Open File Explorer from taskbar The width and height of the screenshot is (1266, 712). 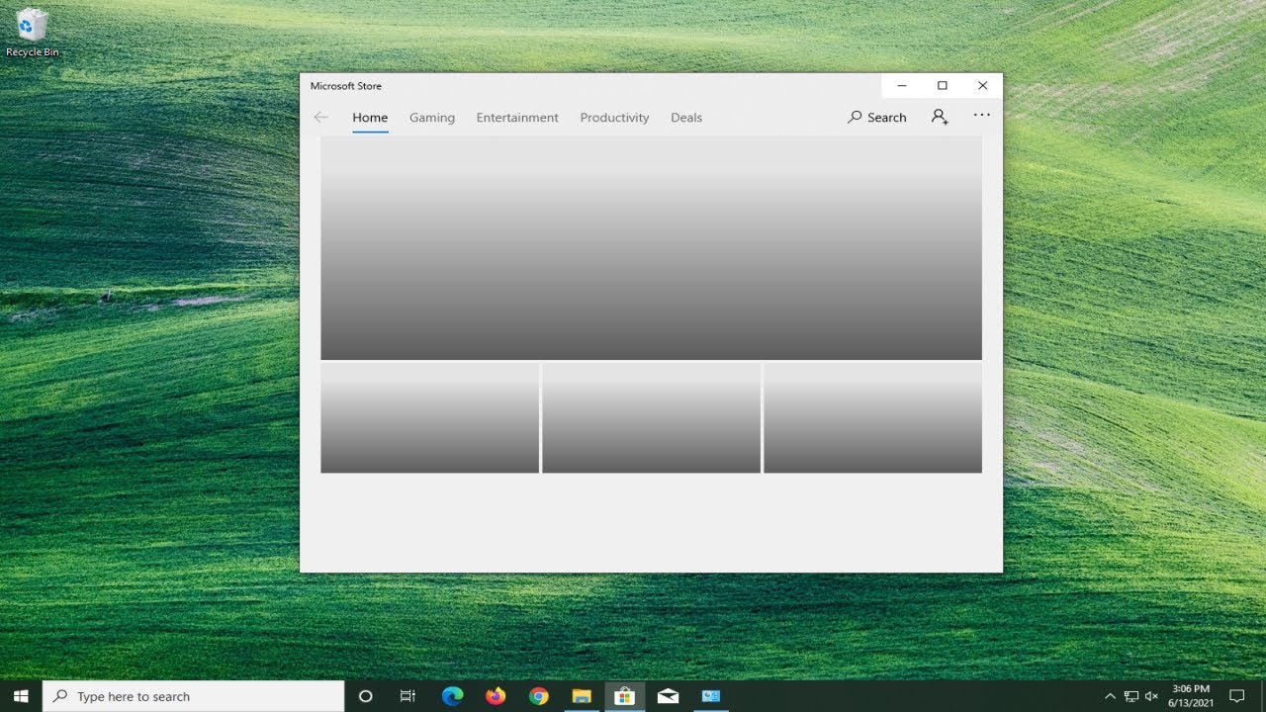[x=582, y=696]
